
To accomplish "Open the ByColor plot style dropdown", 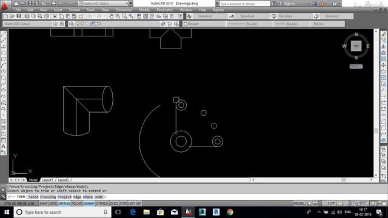I will [328, 24].
